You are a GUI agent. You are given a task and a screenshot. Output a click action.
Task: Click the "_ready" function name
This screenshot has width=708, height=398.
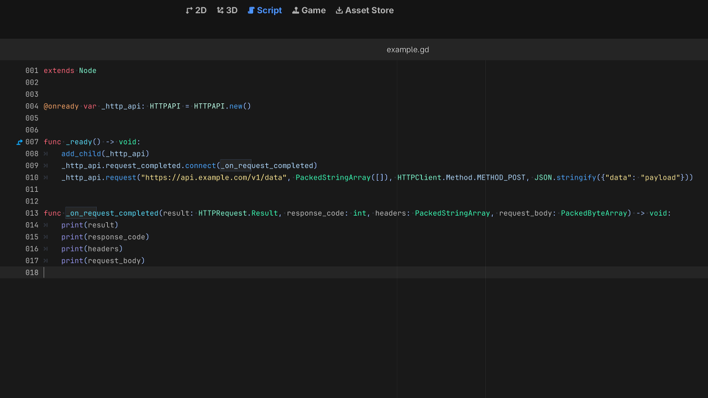click(79, 142)
